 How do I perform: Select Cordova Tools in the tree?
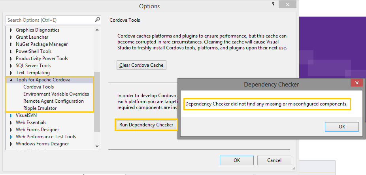[38, 87]
